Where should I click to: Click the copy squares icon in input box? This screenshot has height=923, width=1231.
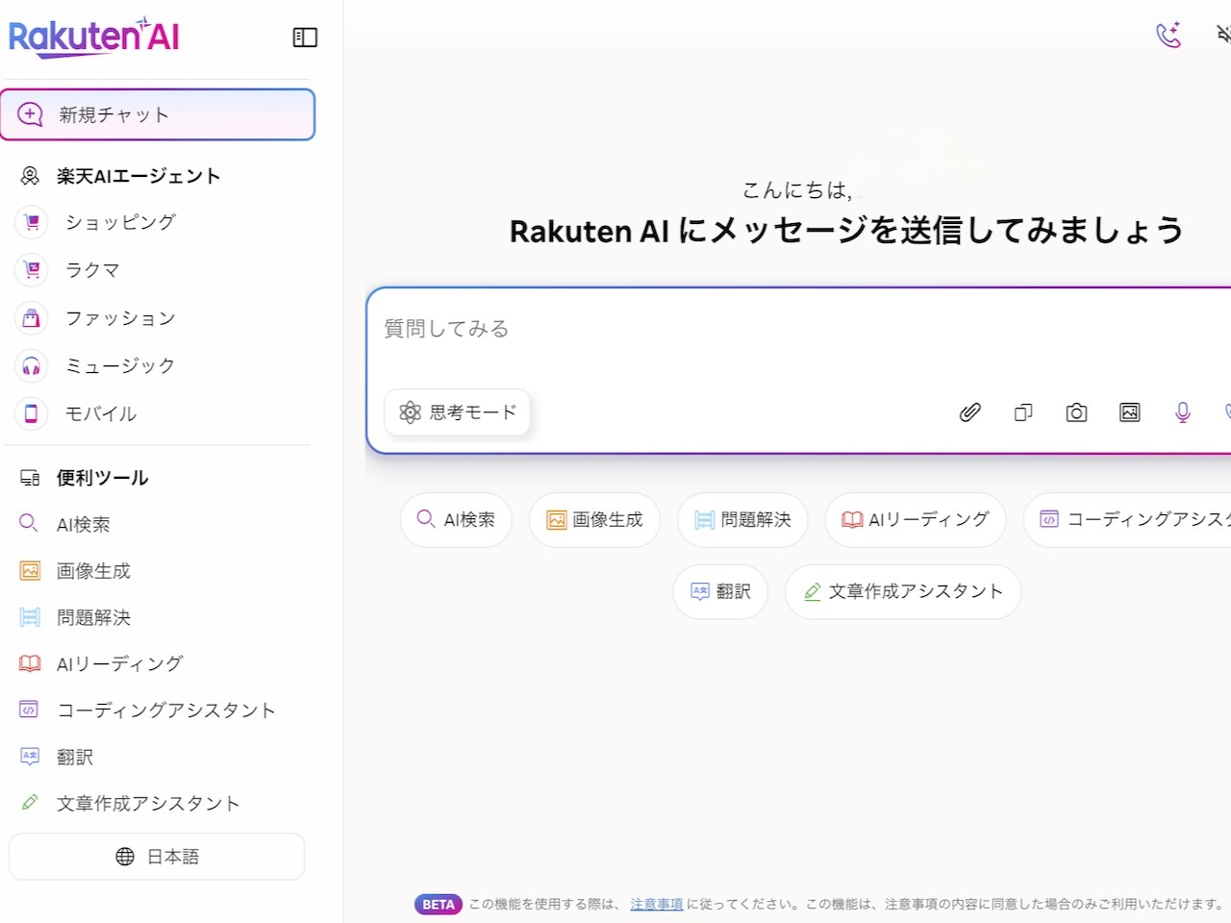(1023, 412)
